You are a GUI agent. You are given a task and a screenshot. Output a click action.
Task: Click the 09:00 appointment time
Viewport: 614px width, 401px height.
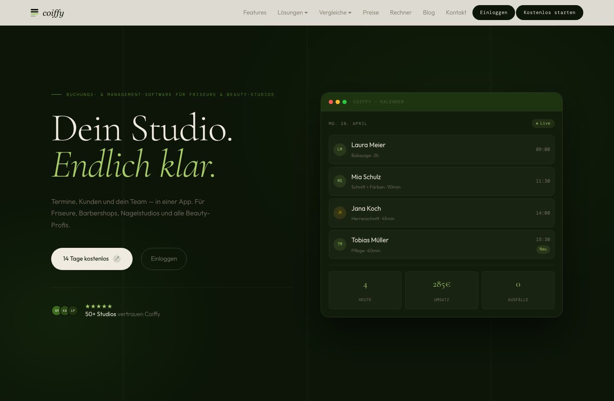tap(543, 149)
